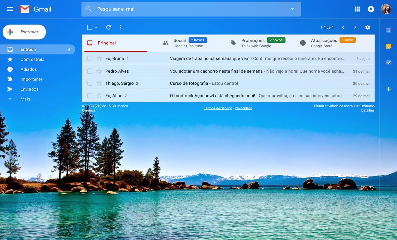Image resolution: width=397 pixels, height=240 pixels.
Task: Open Google Tasks side panel icon
Action: tap(389, 63)
